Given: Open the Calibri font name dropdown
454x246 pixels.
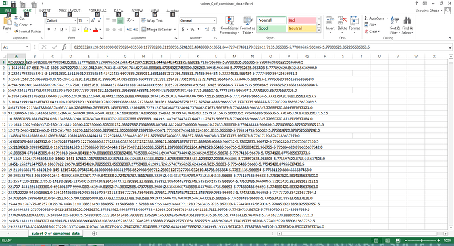Looking at the screenshot, I should [75, 20].
